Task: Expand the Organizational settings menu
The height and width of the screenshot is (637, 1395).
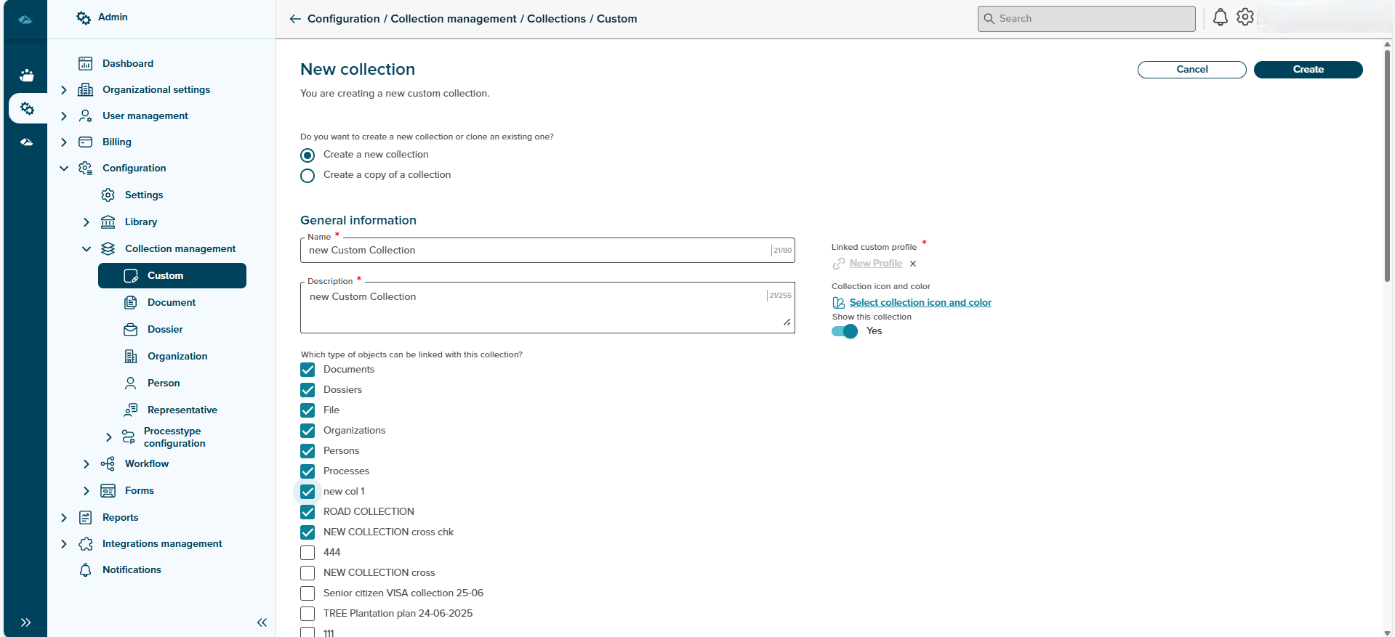Action: [64, 90]
